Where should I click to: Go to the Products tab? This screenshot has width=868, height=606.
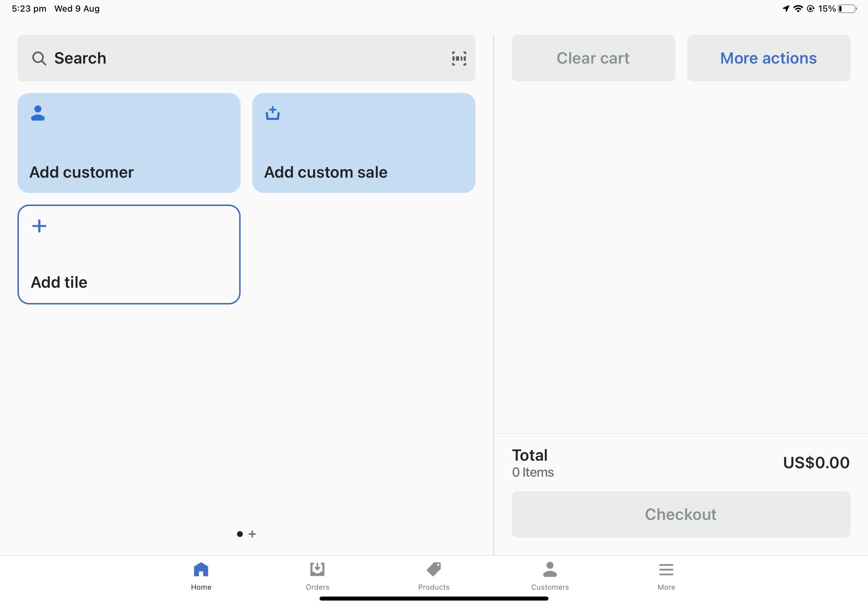(x=434, y=576)
